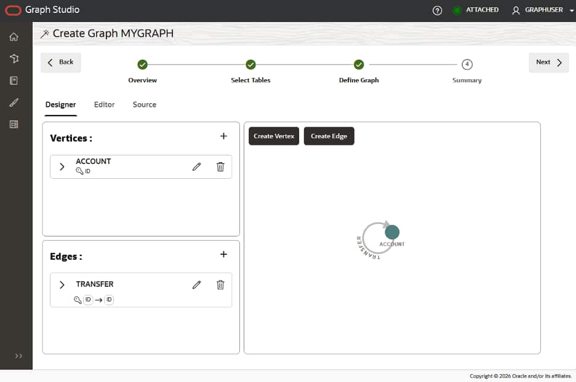This screenshot has height=382, width=576.
Task: Delete the ACCOUNT vertex with trash icon
Action: pyautogui.click(x=220, y=167)
